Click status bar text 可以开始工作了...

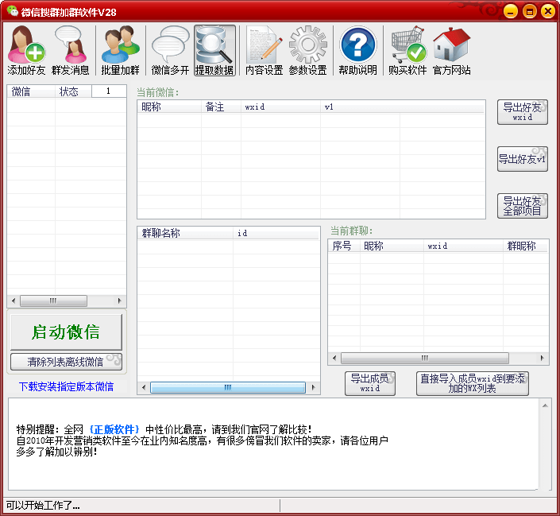pos(43,506)
